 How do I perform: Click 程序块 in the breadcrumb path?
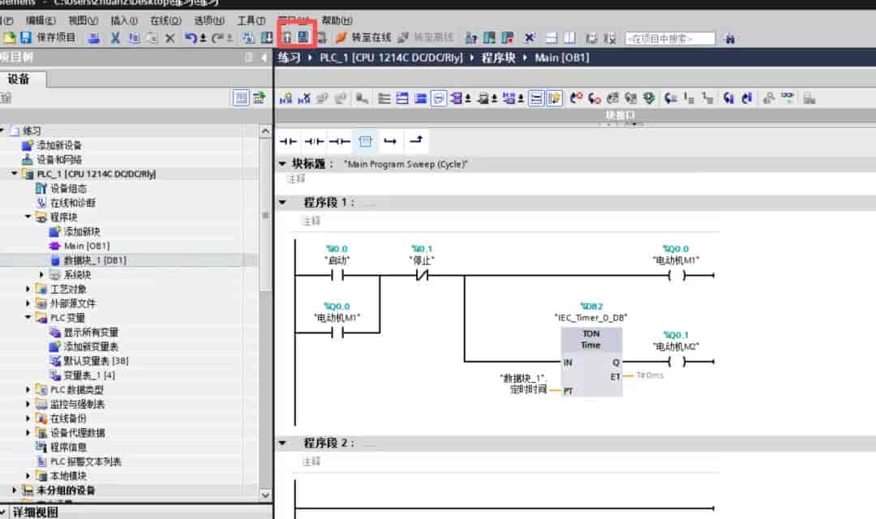coord(498,58)
